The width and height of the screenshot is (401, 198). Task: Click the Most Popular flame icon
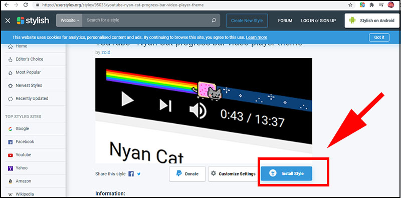coord(10,73)
